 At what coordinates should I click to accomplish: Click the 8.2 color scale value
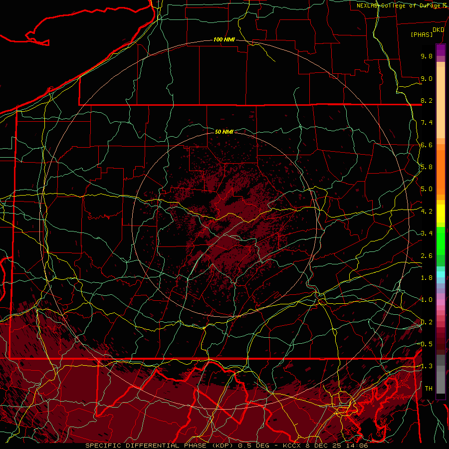pos(427,100)
